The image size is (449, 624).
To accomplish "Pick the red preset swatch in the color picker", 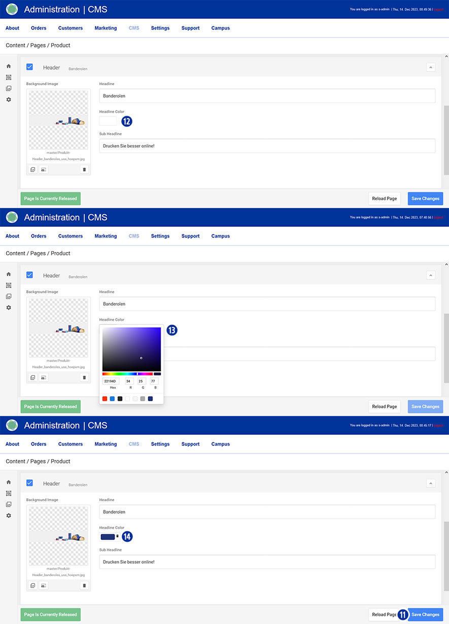I will coord(105,399).
